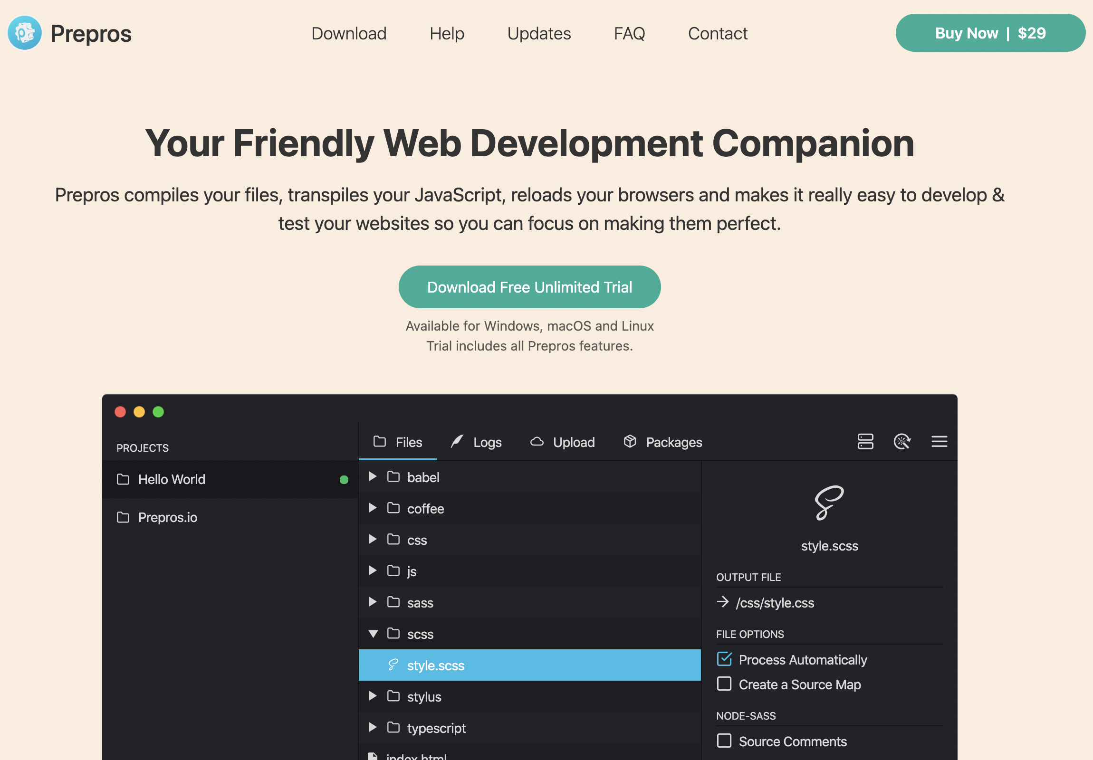Open FAQ in the site navigation
Image resolution: width=1093 pixels, height=760 pixels.
point(629,33)
